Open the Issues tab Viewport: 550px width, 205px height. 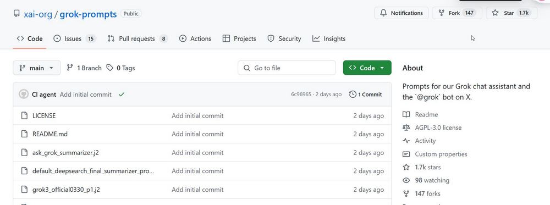pyautogui.click(x=75, y=38)
